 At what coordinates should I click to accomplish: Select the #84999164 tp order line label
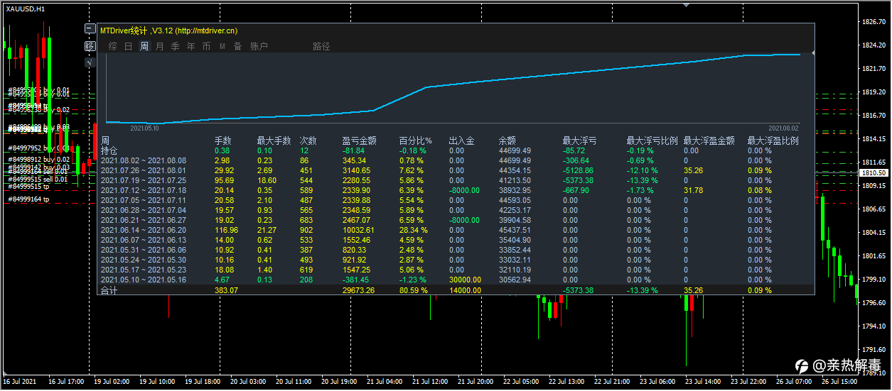(x=29, y=200)
